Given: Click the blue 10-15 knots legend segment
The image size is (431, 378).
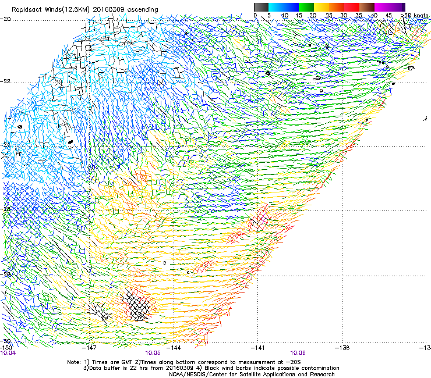Looking at the screenshot, I should (x=291, y=7).
